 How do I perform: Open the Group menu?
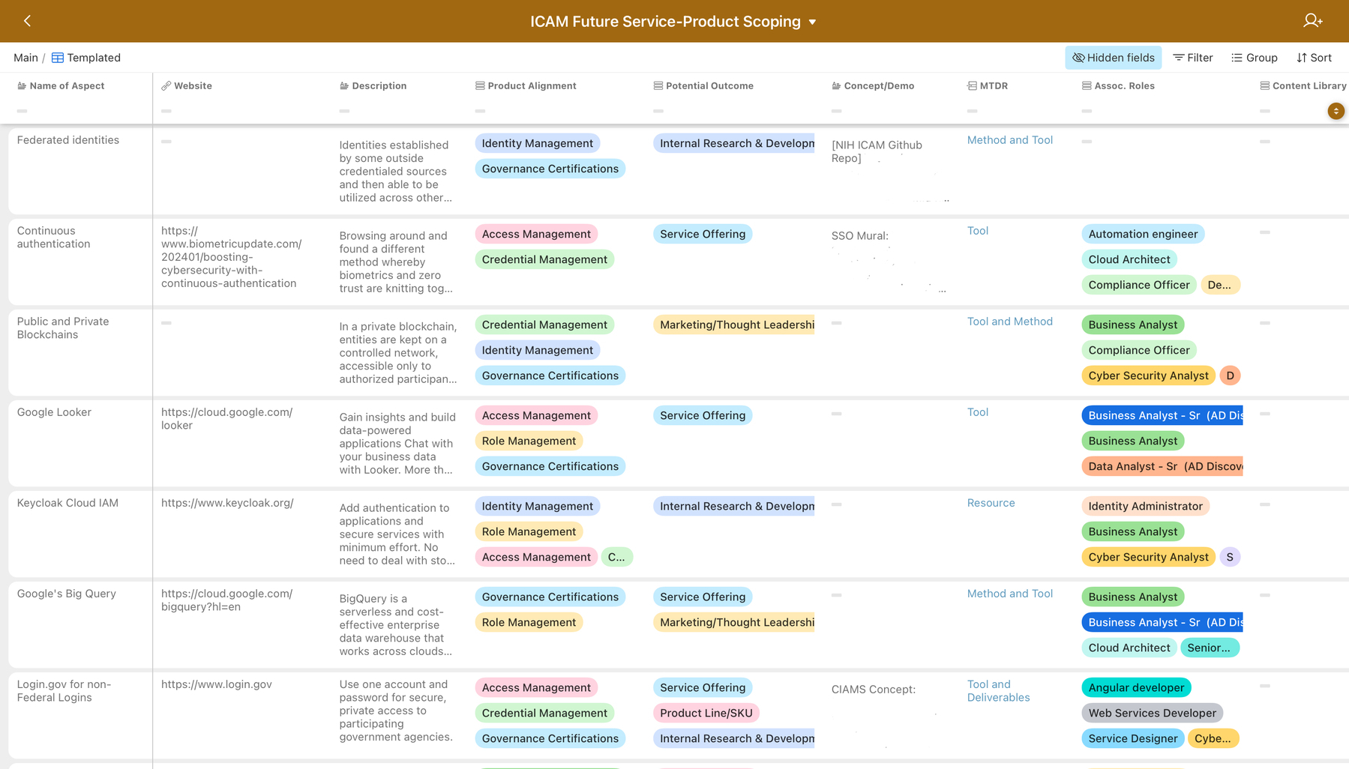click(1255, 58)
